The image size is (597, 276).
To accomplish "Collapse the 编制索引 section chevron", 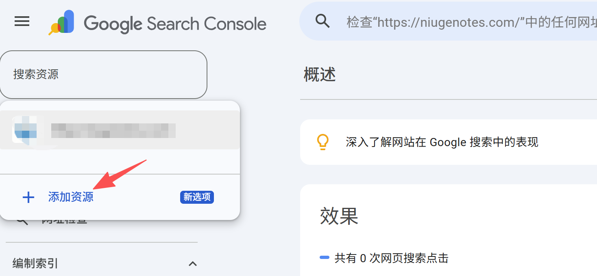I will (193, 264).
